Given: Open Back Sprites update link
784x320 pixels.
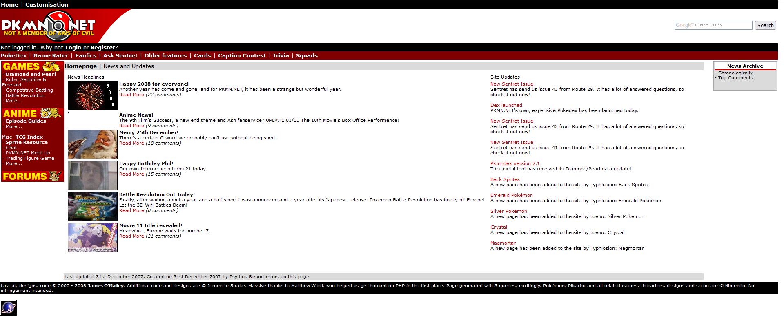Looking at the screenshot, I should (505, 179).
